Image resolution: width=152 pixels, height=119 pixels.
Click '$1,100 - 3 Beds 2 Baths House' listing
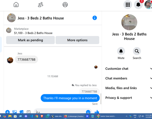click(x=33, y=33)
